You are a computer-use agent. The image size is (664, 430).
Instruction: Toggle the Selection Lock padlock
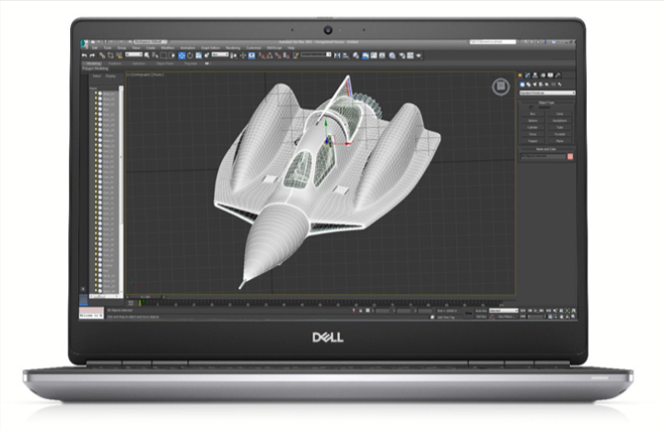360,310
